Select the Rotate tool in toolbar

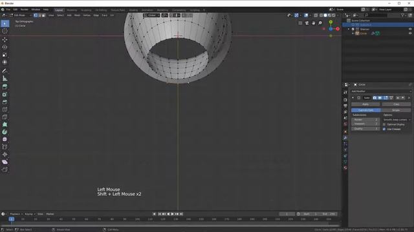[5, 47]
